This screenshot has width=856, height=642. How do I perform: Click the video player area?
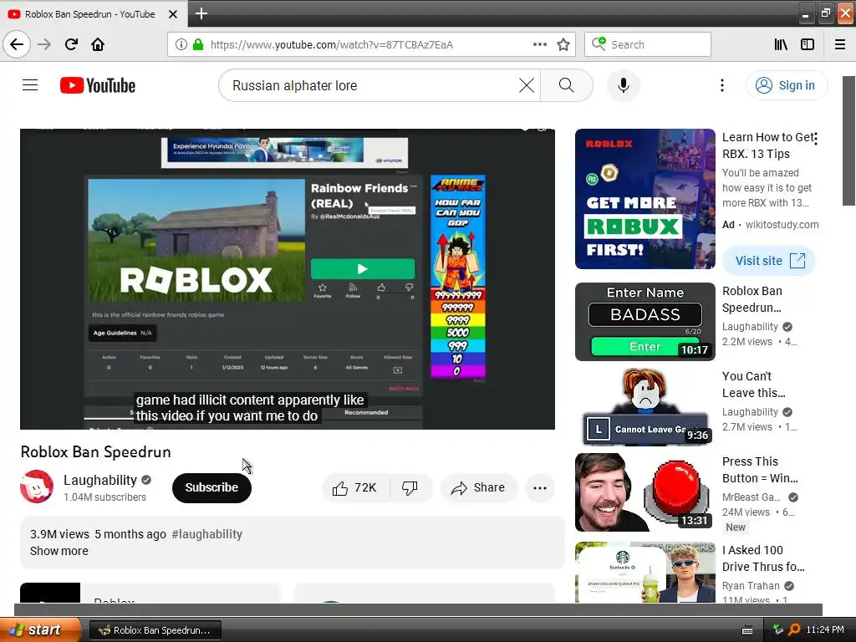(288, 279)
